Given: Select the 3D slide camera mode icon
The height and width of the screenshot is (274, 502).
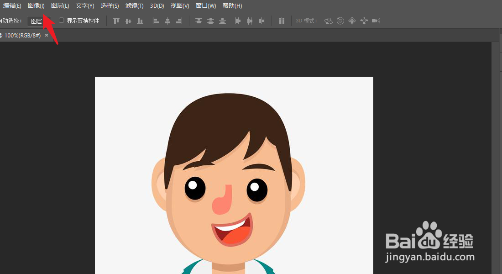Looking at the screenshot, I should click(364, 21).
